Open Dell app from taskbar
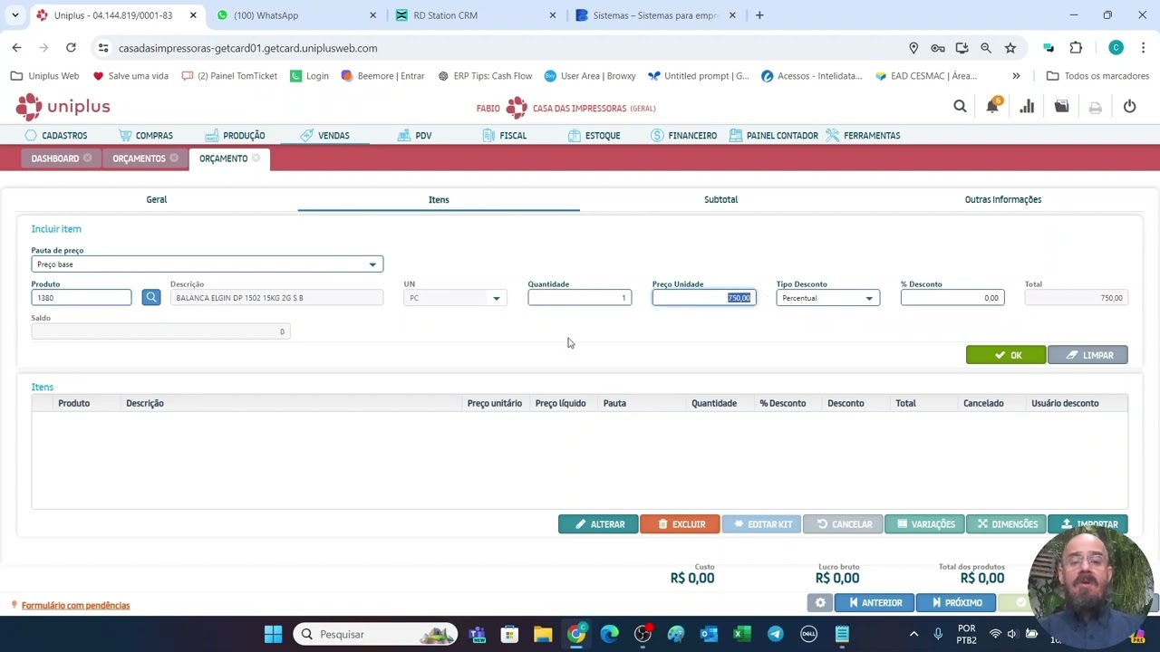 (808, 634)
